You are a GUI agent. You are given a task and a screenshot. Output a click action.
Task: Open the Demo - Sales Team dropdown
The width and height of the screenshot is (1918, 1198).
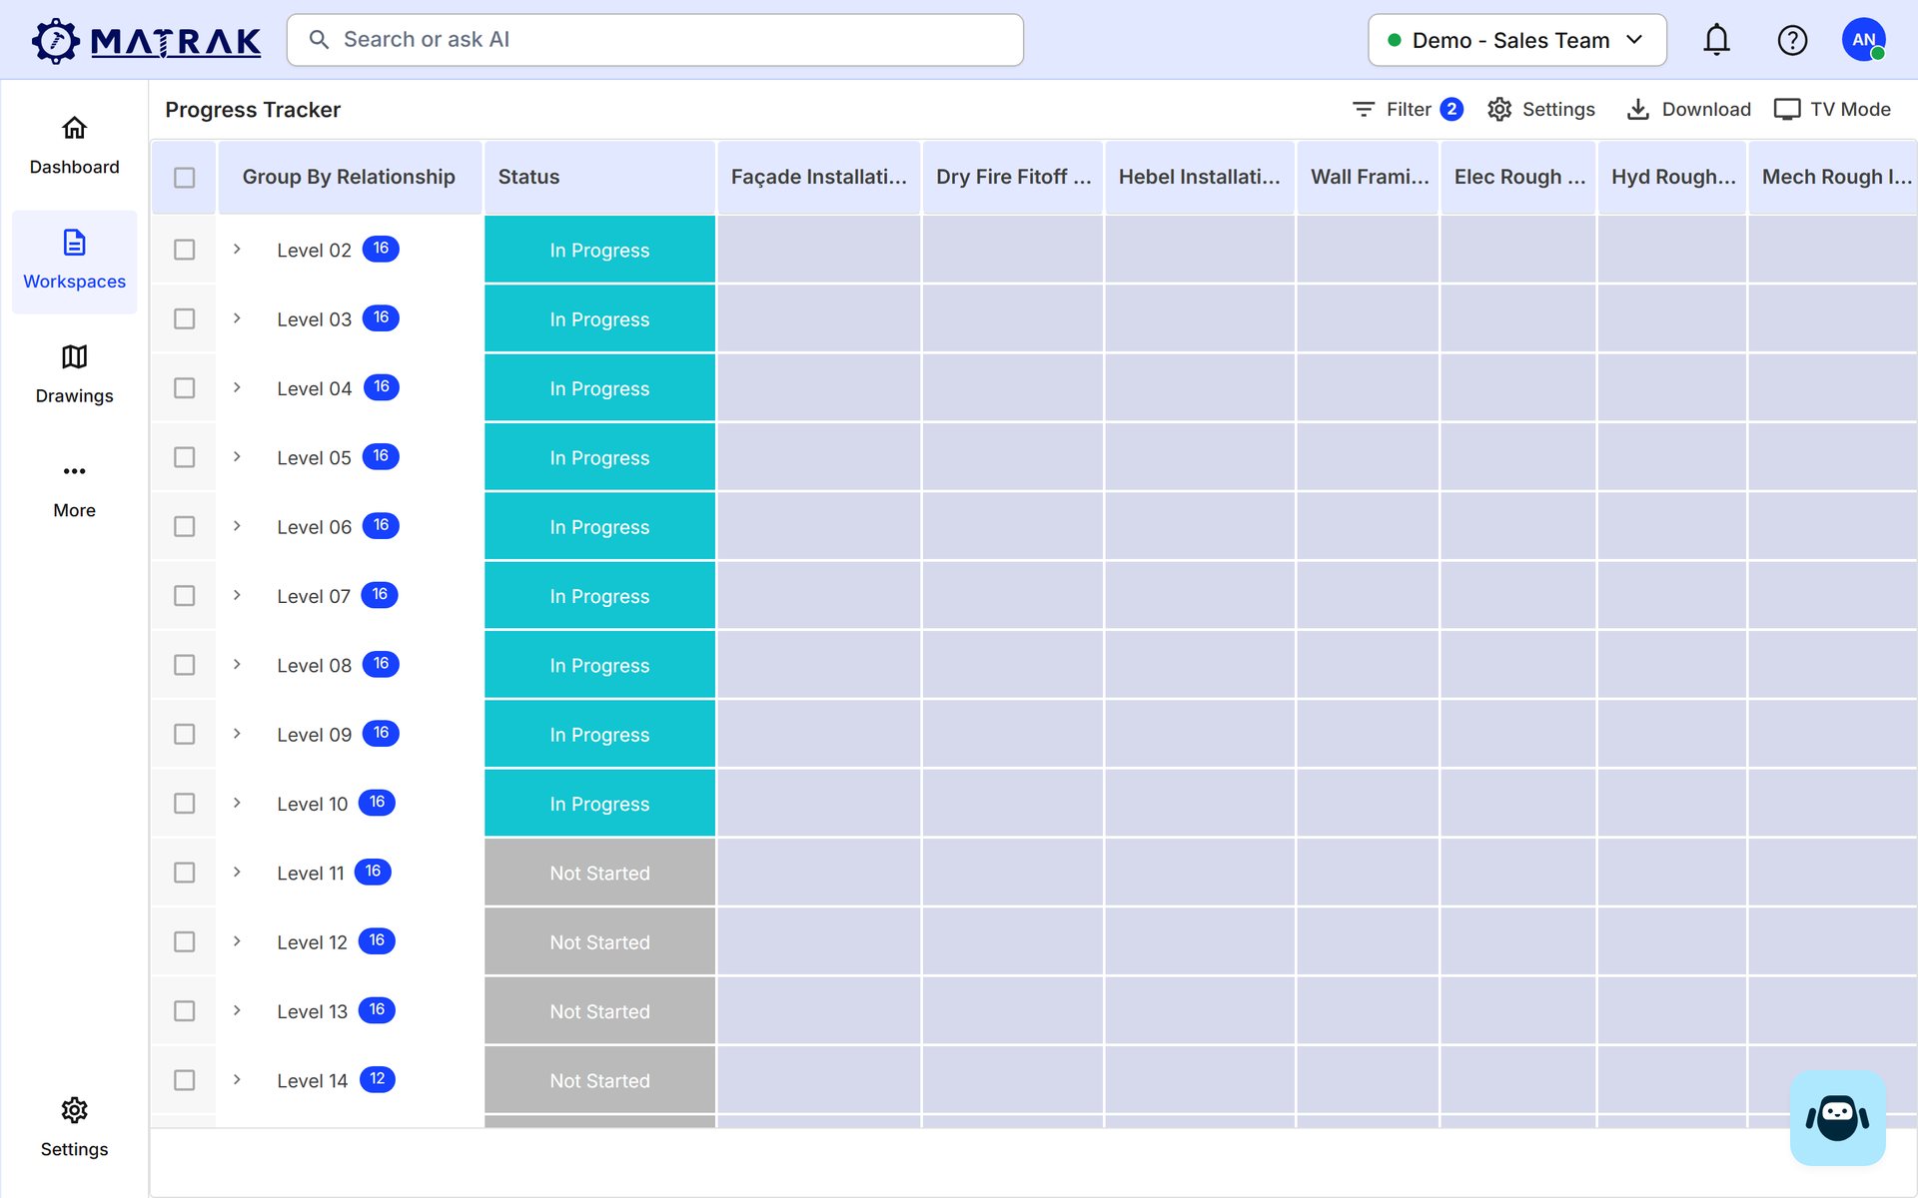[1516, 40]
